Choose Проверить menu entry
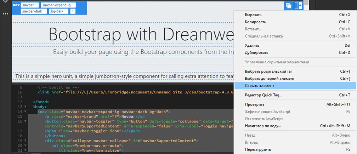 [x=295, y=104]
